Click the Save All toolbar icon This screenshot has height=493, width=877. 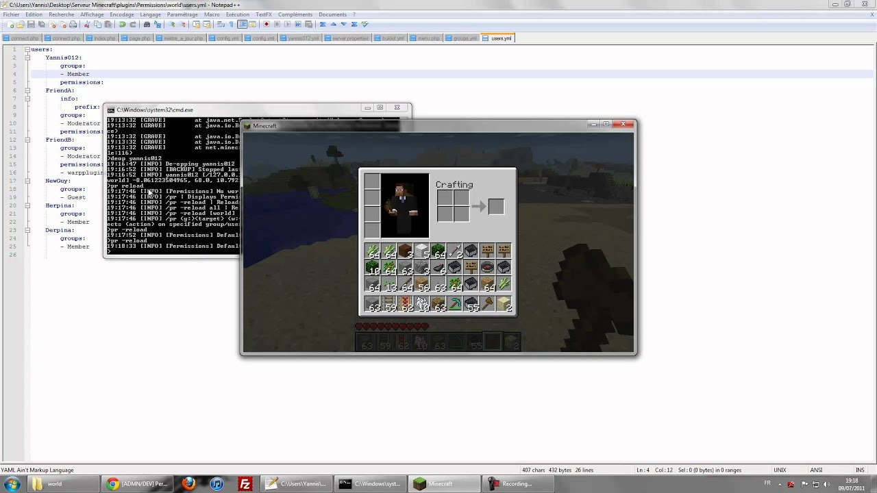click(41, 25)
